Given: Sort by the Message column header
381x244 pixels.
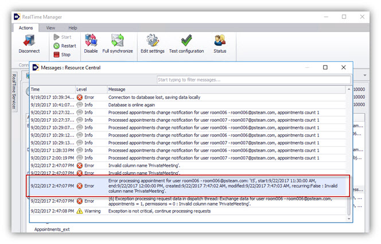Looking at the screenshot, I should click(227, 90).
